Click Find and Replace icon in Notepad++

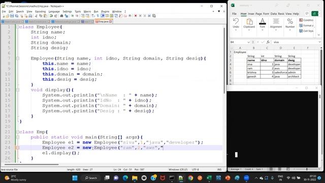pyautogui.click(x=67, y=16)
